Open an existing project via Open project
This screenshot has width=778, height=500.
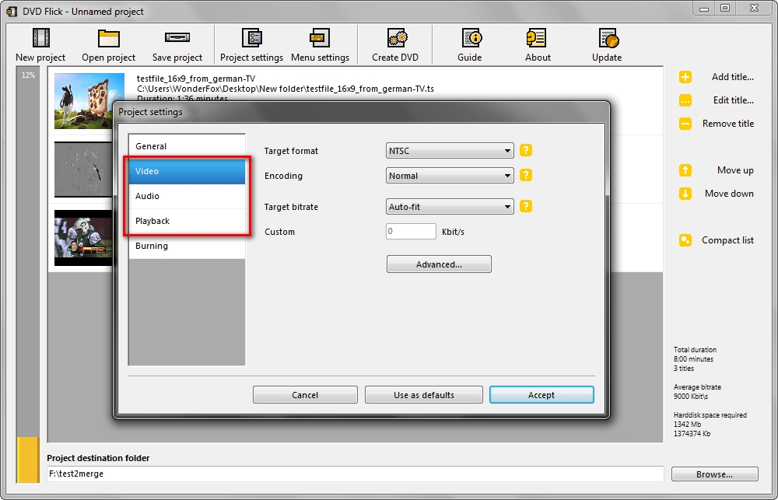coord(109,38)
